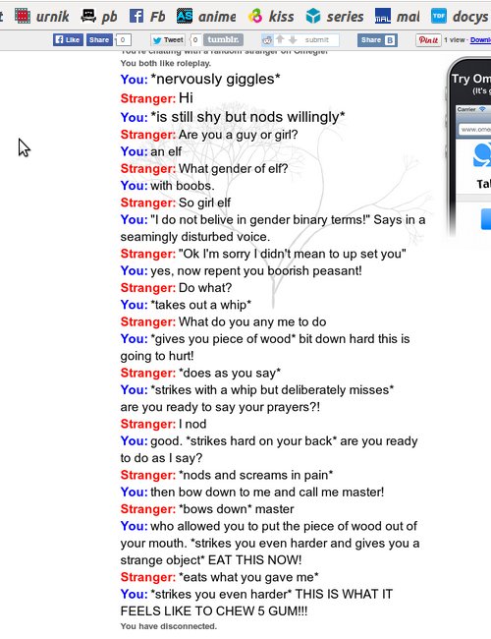The width and height of the screenshot is (491, 639).
Task: Tweet this chat log
Action: pos(168,40)
